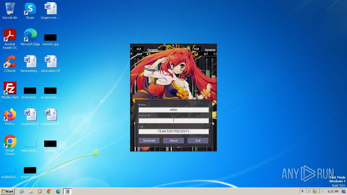The width and height of the screenshot is (347, 195).
Task: Open the About dialog in the keygen
Action: point(173,141)
